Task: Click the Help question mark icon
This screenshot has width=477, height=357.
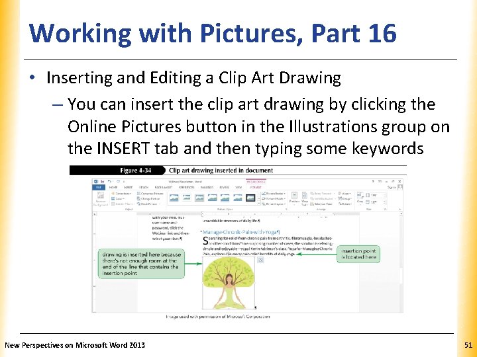Action: tap(373, 182)
